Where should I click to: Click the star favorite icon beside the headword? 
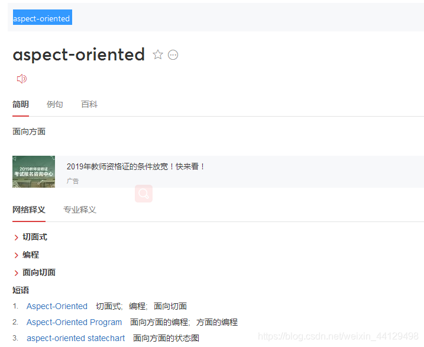coord(158,54)
